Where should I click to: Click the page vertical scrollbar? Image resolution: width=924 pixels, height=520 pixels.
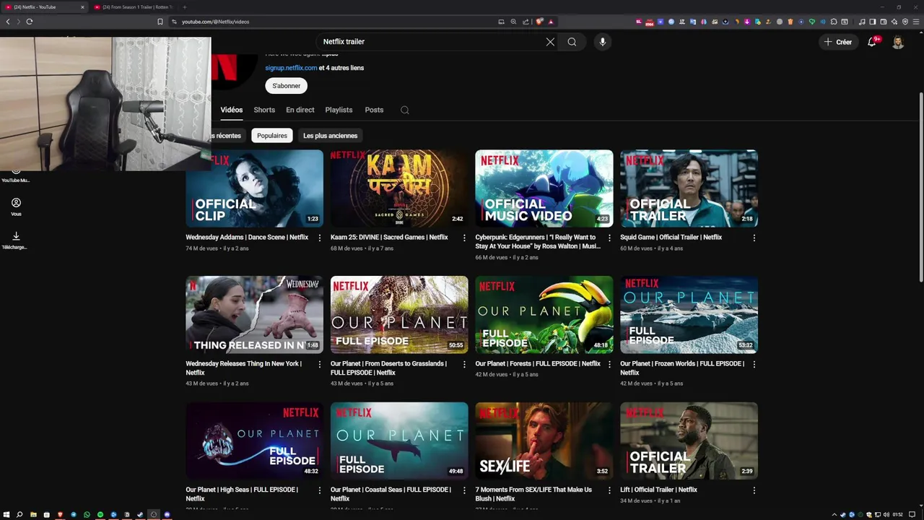[920, 188]
